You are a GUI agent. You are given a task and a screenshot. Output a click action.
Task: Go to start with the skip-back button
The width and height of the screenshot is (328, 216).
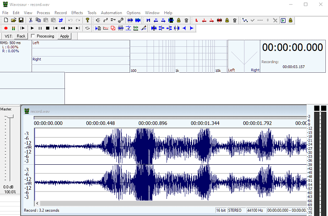pyautogui.click(x=55, y=28)
